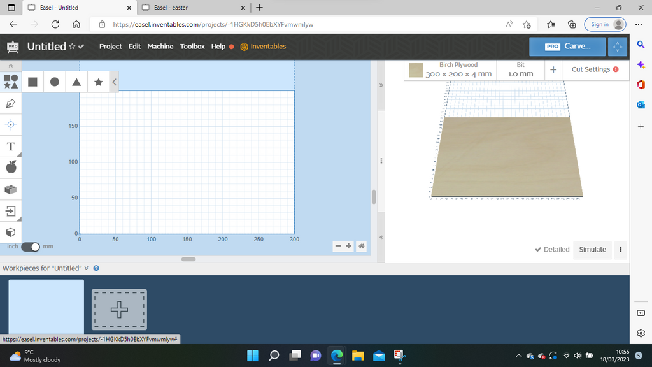Click the Carve button

(567, 46)
